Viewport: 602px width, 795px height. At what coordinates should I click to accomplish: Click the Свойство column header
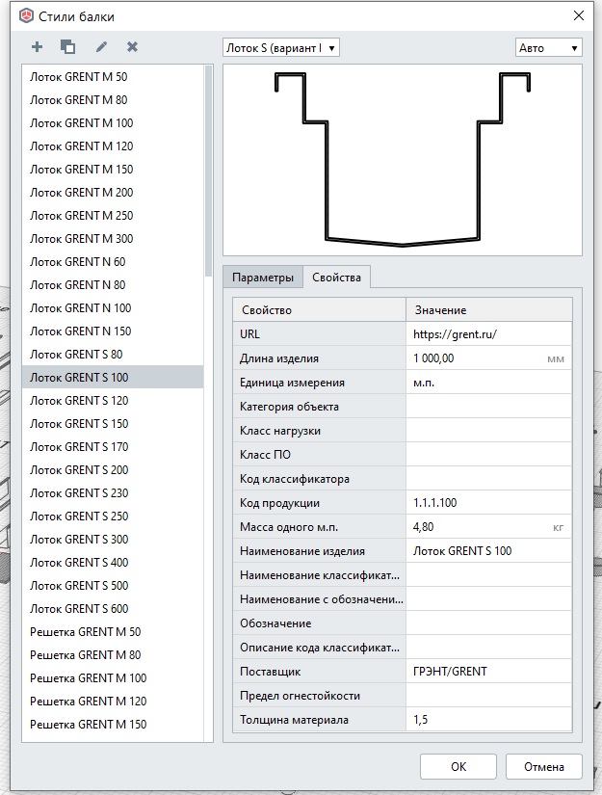[319, 309]
